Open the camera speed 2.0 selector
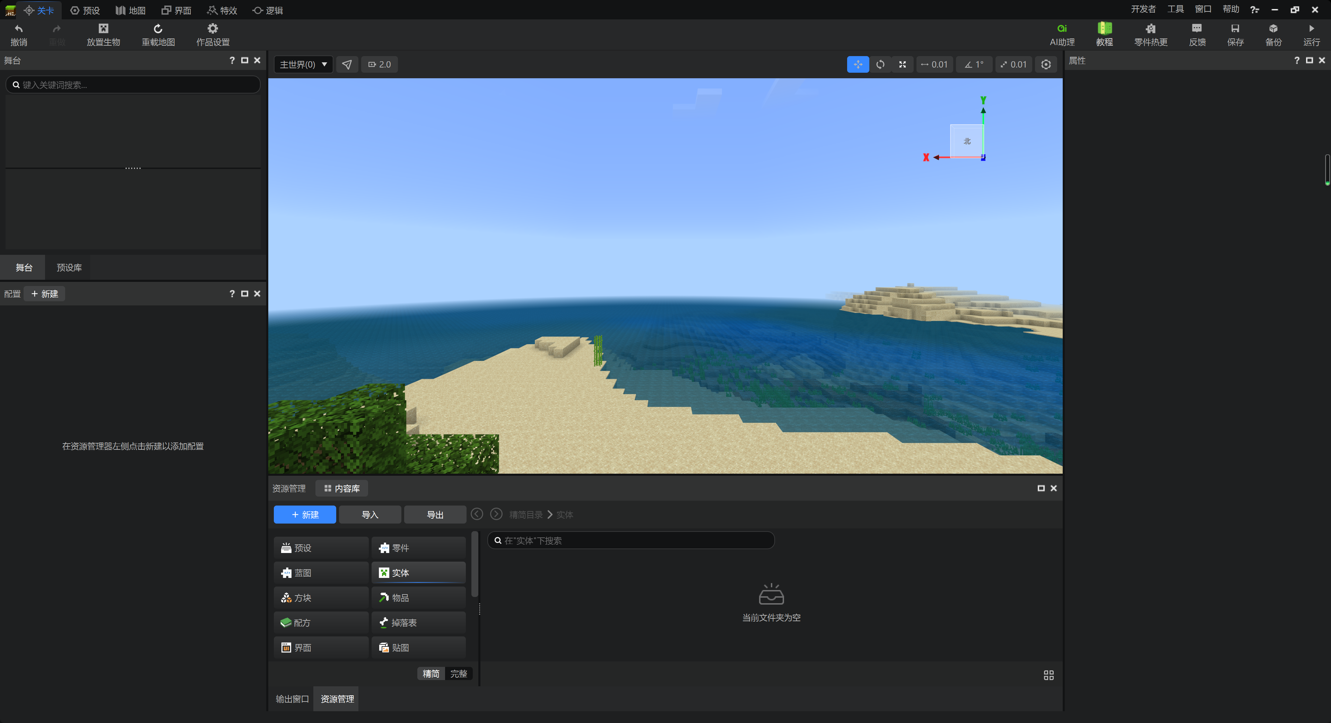The width and height of the screenshot is (1331, 723). tap(379, 64)
